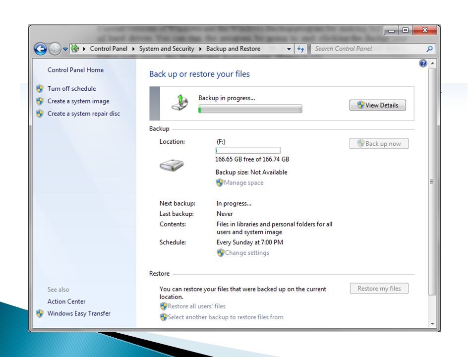This screenshot has height=357, width=476.
Task: Open Action Center link
Action: [x=66, y=301]
